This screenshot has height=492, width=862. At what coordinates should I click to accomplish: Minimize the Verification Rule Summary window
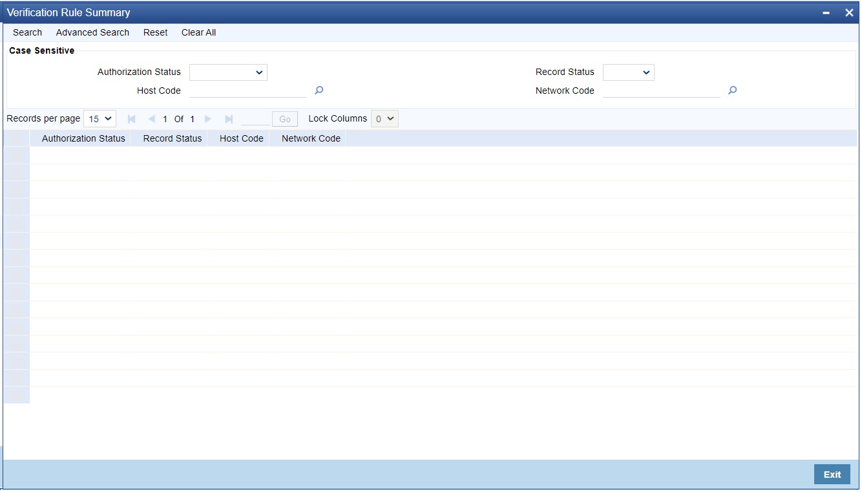[826, 13]
